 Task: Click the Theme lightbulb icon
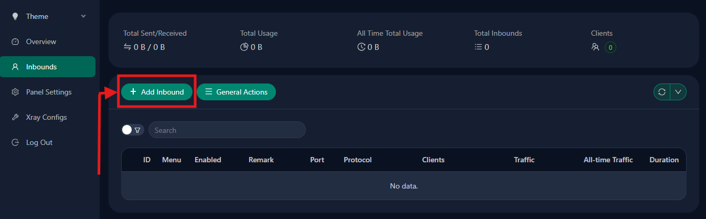click(x=15, y=16)
